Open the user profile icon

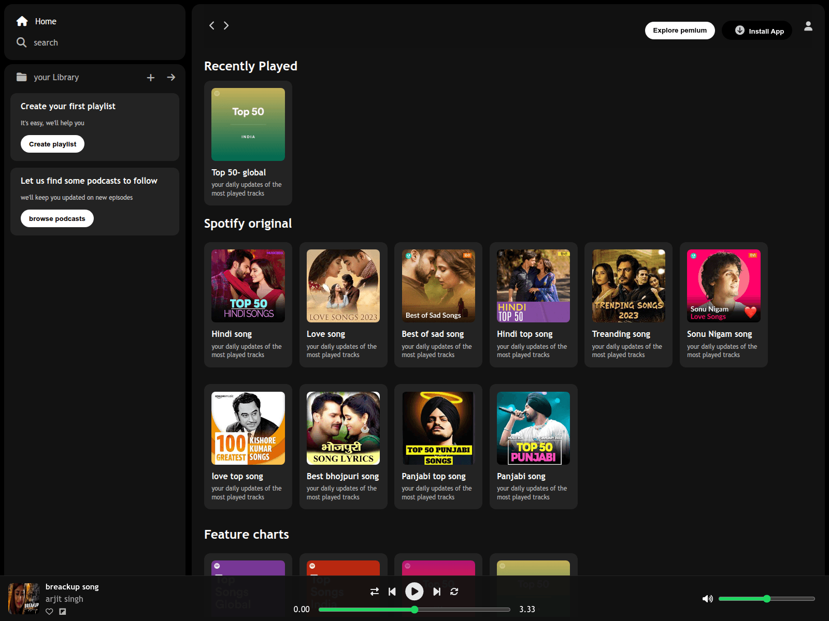click(808, 26)
